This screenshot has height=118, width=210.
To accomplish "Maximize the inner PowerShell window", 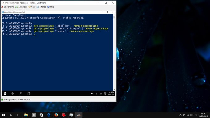I will coord(107,12).
